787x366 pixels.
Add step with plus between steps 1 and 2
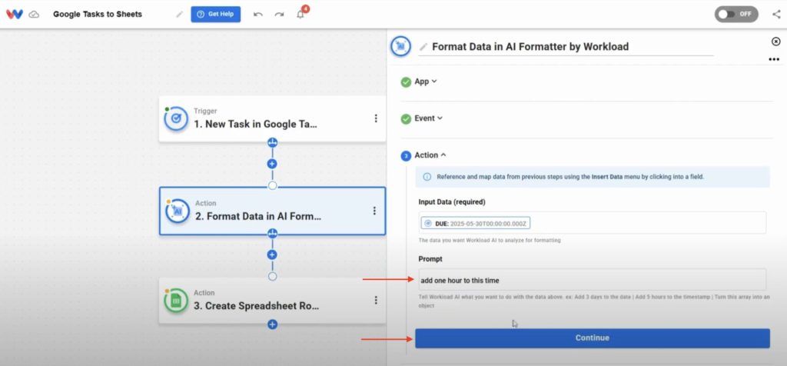tap(272, 164)
